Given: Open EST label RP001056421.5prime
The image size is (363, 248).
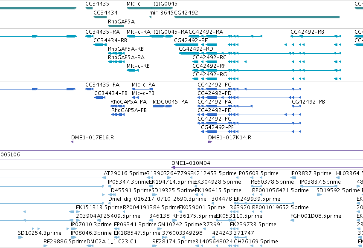Looking at the screenshot, I should tap(280, 190).
